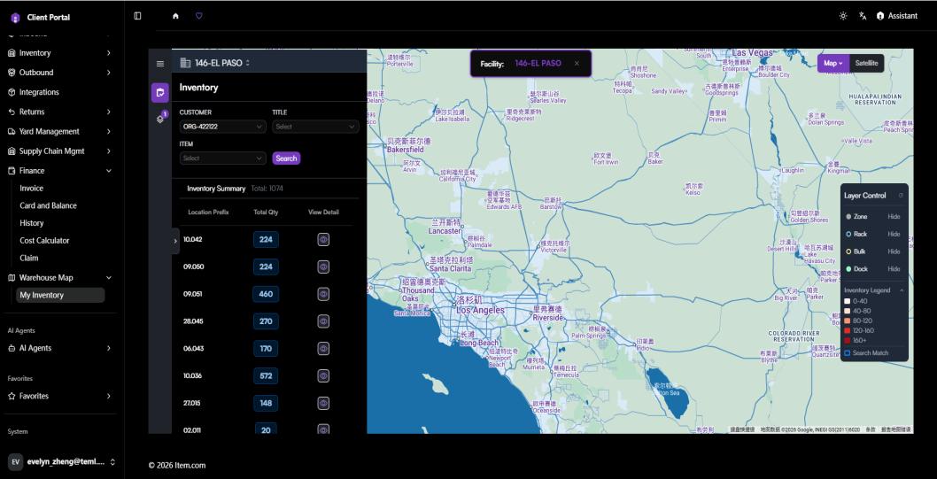Switch to Satellite view

[866, 63]
